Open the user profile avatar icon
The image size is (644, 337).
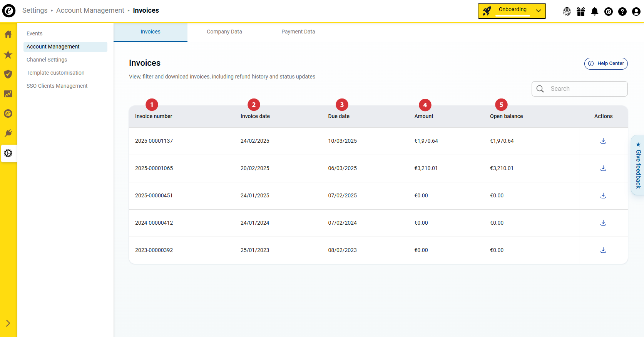click(636, 12)
